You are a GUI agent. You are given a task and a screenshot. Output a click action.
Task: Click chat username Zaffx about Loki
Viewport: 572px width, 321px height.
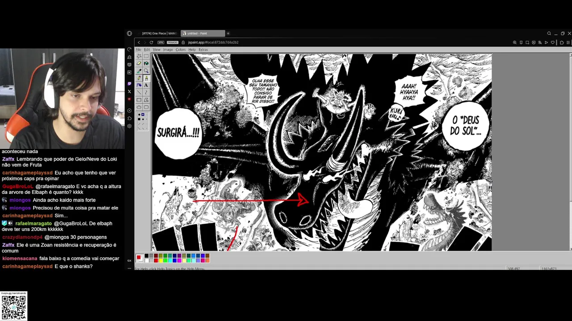8,159
